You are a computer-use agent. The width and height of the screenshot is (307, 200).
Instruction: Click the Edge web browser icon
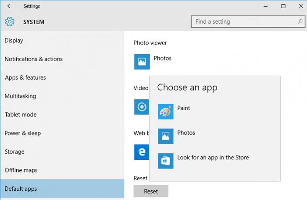[142, 152]
